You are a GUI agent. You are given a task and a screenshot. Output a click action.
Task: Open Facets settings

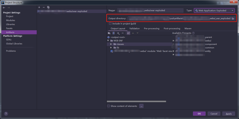coord(9,28)
